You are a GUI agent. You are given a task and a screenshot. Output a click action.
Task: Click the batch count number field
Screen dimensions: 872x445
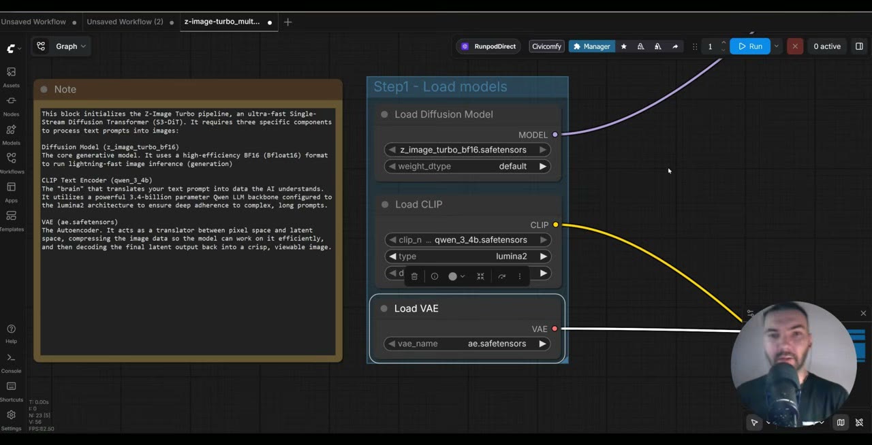[x=710, y=46]
